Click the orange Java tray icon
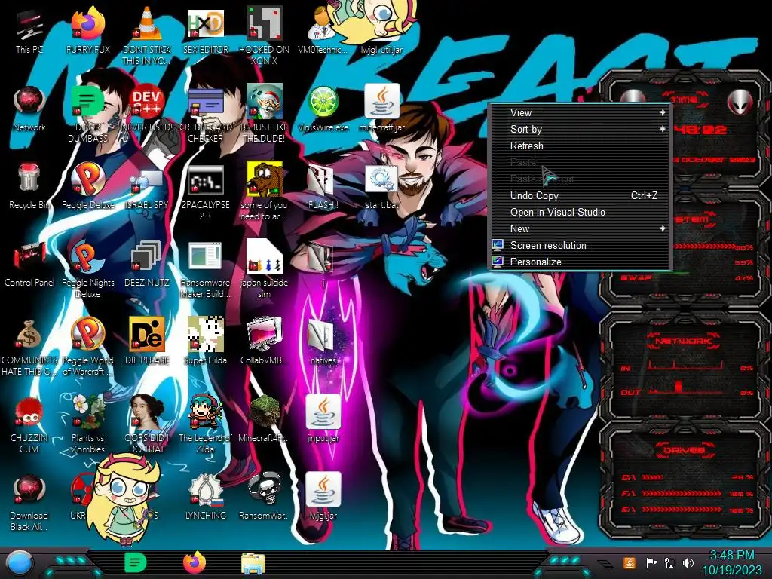 [629, 562]
